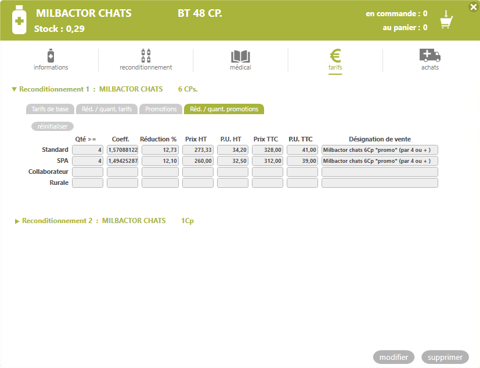The width and height of the screenshot is (480, 368).
Task: Open the reconditionnement bottles icon
Action: 146,56
